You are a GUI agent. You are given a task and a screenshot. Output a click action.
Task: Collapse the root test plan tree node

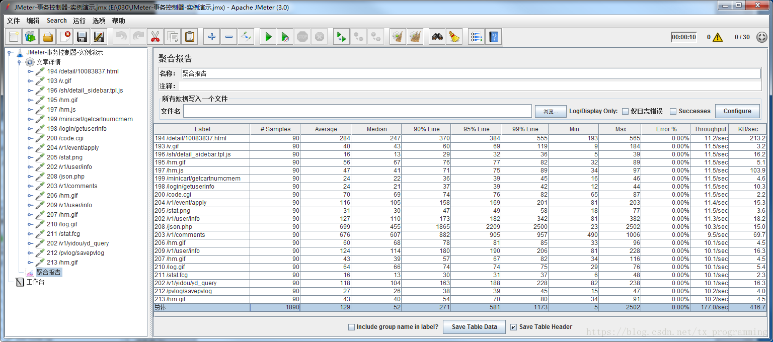[x=9, y=52]
